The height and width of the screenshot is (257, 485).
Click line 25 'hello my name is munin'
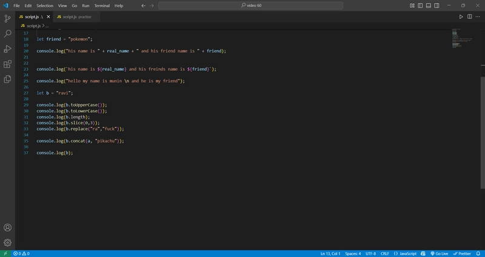point(110,81)
